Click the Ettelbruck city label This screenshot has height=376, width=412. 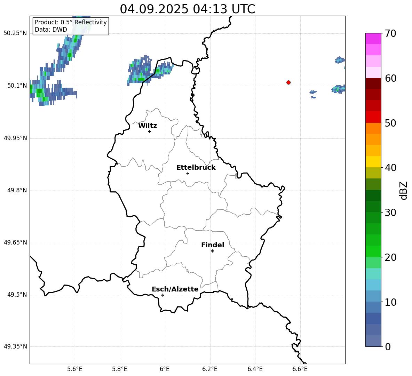[x=196, y=168]
